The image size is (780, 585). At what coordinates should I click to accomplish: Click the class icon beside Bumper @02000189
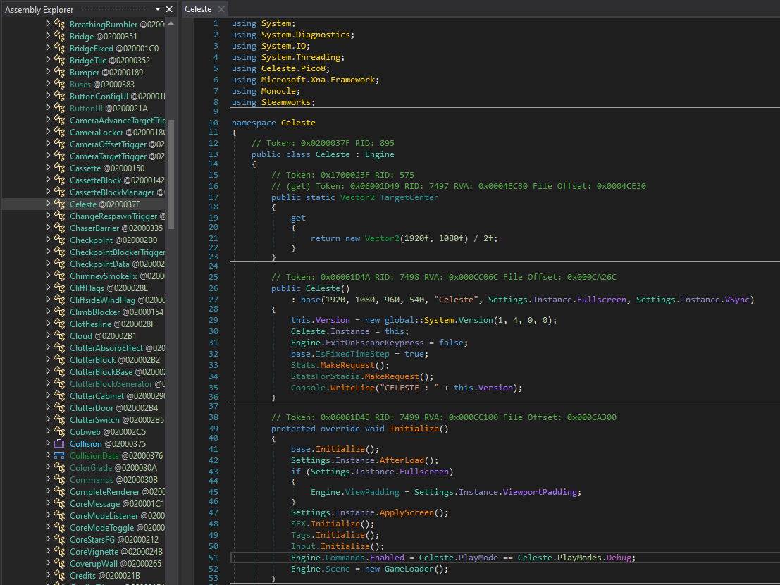tap(59, 73)
